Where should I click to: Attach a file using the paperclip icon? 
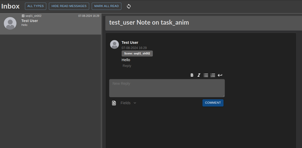[x=114, y=103]
